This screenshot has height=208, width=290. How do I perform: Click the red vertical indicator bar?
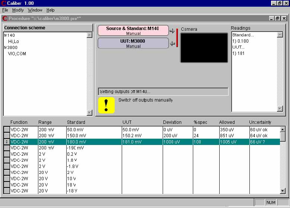pos(177,37)
